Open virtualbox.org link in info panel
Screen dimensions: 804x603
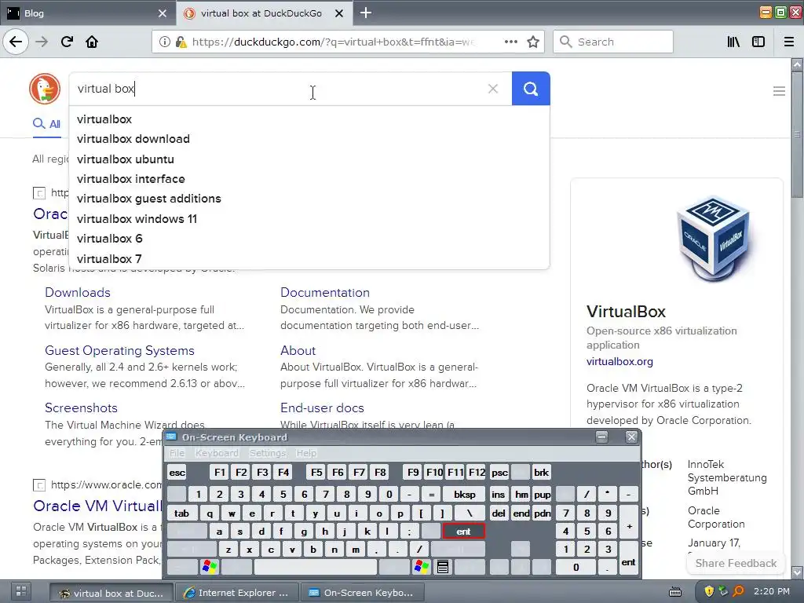(619, 361)
